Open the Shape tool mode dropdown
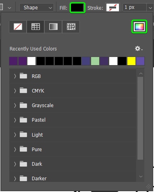 point(37,8)
